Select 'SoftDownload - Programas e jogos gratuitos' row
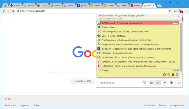The height and width of the screenshot is (109, 189). 138,23
